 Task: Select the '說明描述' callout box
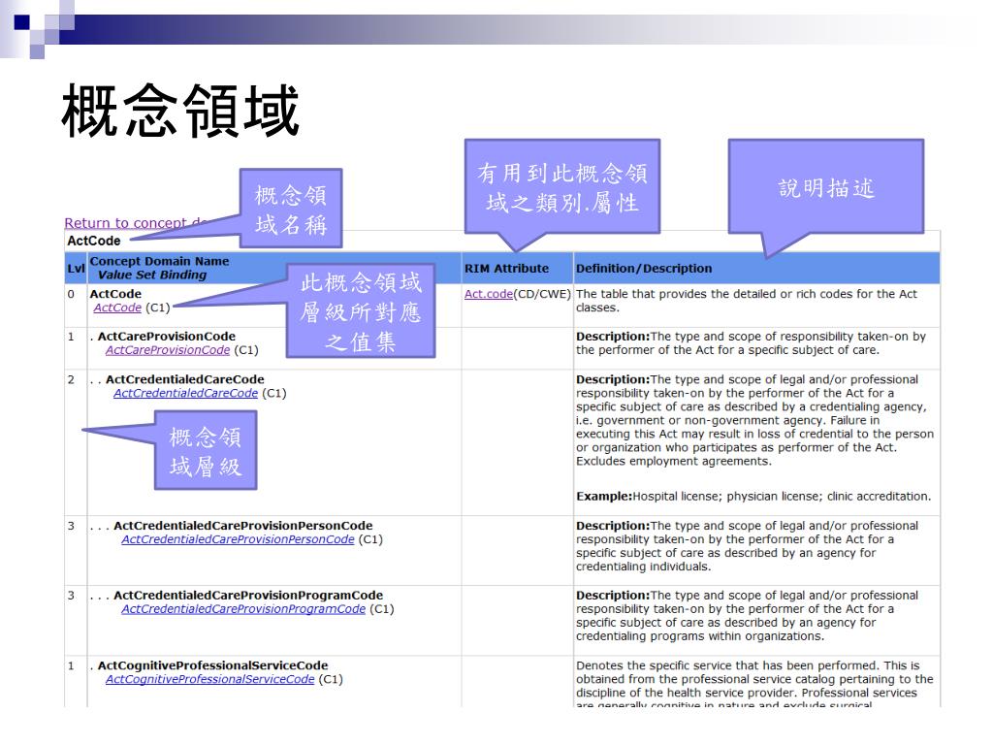[x=826, y=187]
